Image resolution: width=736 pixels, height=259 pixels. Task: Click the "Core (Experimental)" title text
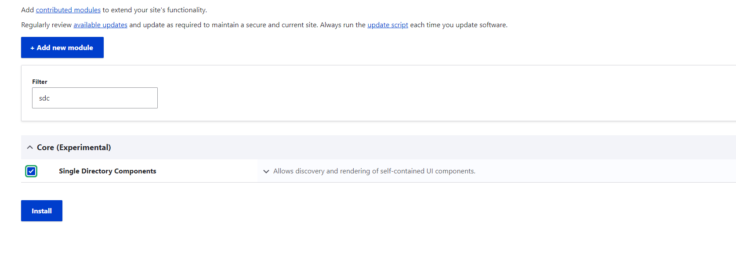point(74,147)
